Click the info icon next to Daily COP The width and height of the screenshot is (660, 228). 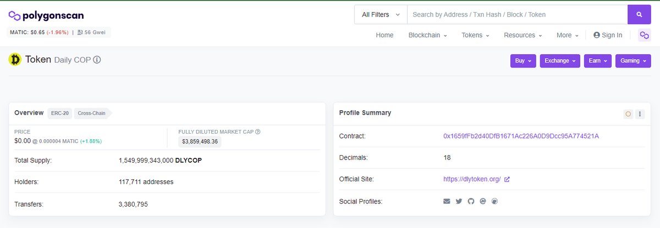point(97,60)
